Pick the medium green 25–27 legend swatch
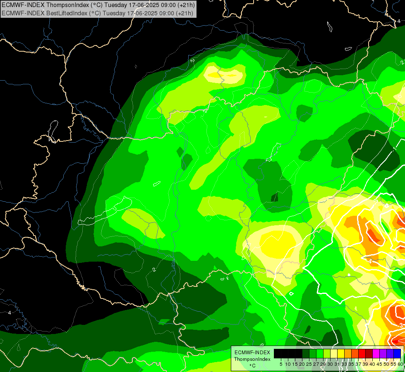405x372 pixels. pyautogui.click(x=312, y=354)
